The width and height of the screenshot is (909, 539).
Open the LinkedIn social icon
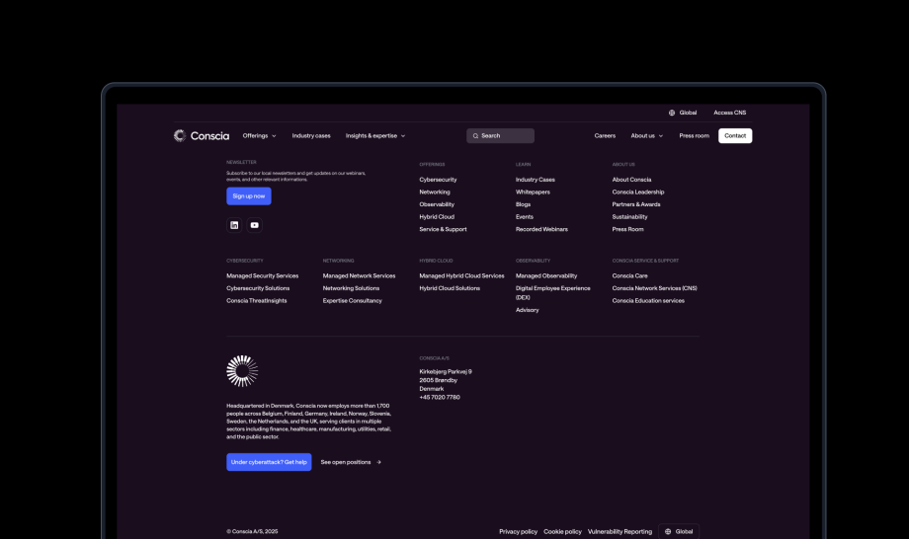(x=234, y=225)
